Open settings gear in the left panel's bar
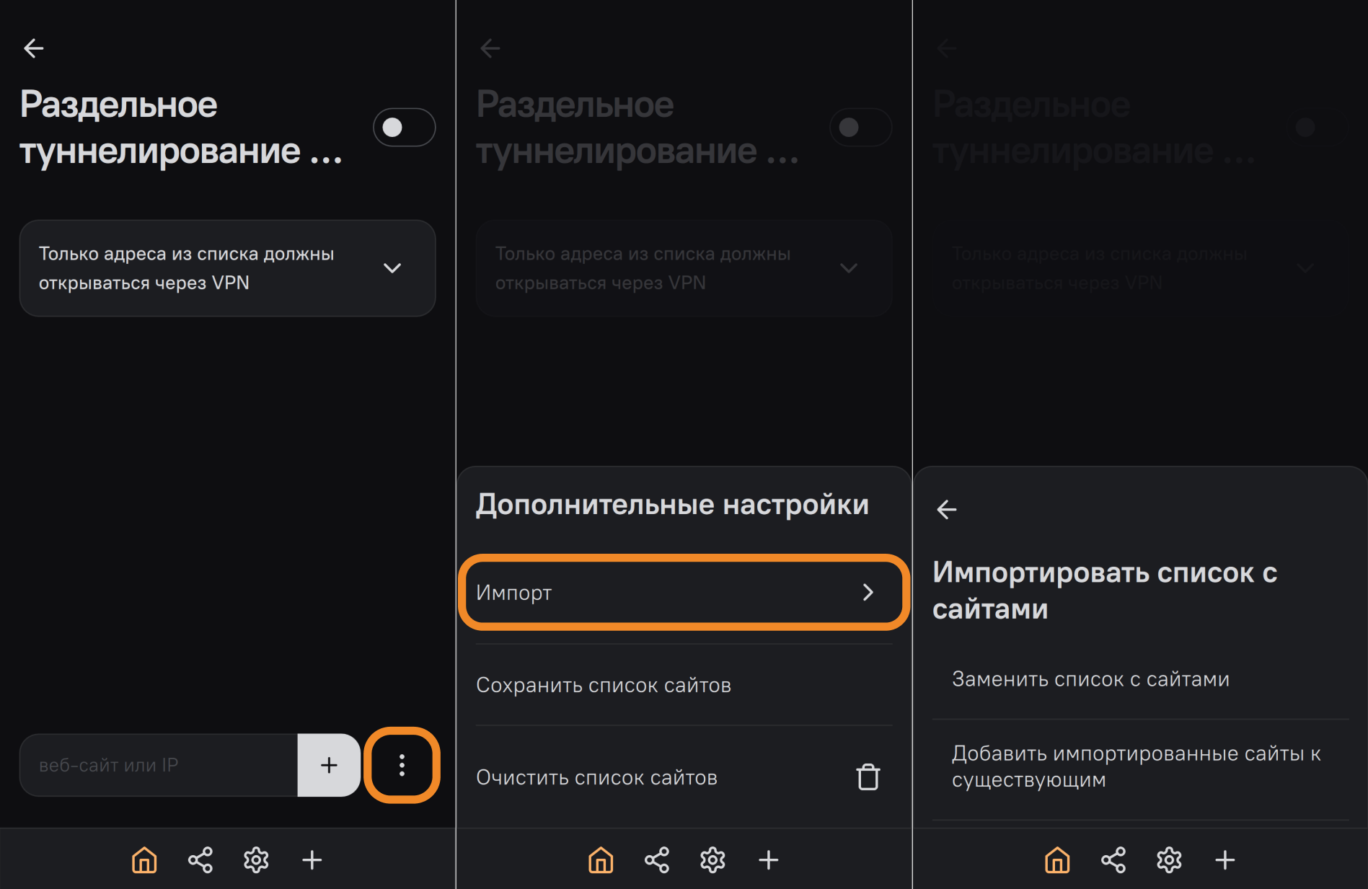 (256, 860)
